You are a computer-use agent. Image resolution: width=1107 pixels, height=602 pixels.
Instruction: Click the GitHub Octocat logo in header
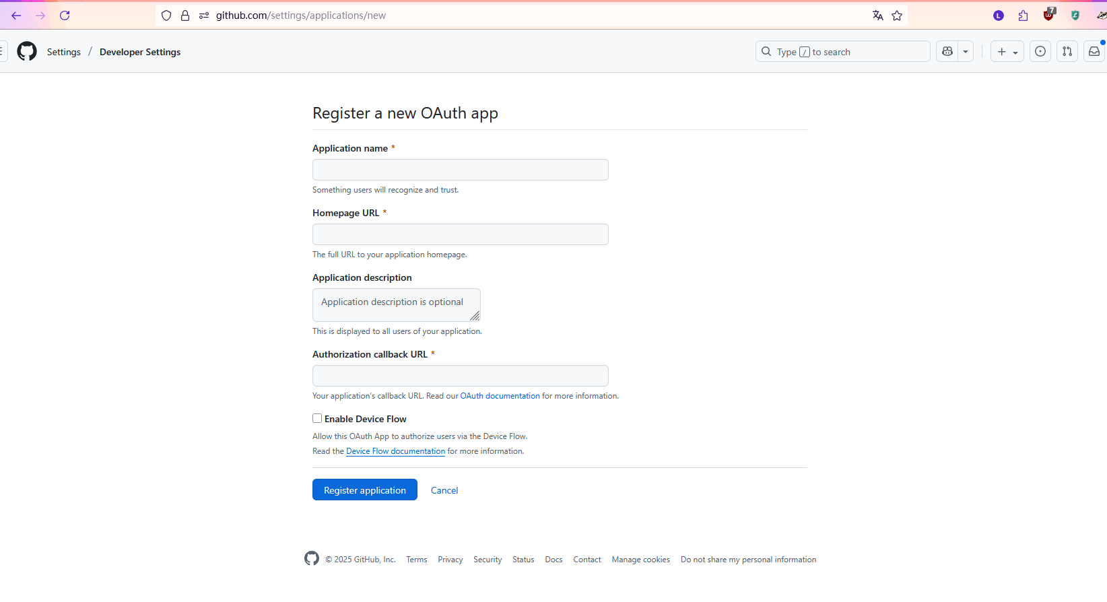pos(27,51)
